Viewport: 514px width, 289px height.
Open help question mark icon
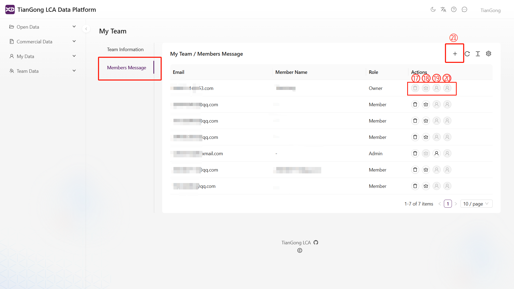click(x=454, y=10)
